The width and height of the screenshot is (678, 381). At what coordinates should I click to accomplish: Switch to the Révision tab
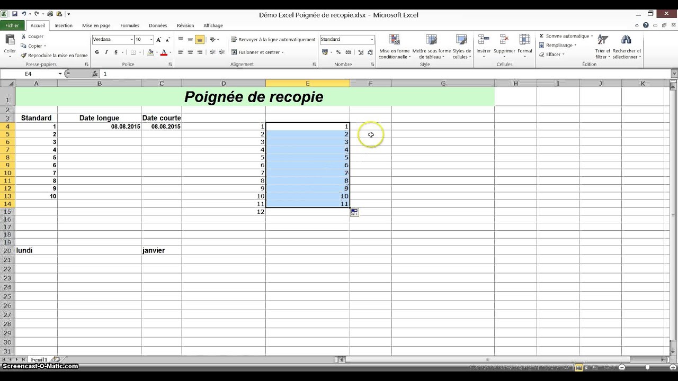click(x=185, y=25)
